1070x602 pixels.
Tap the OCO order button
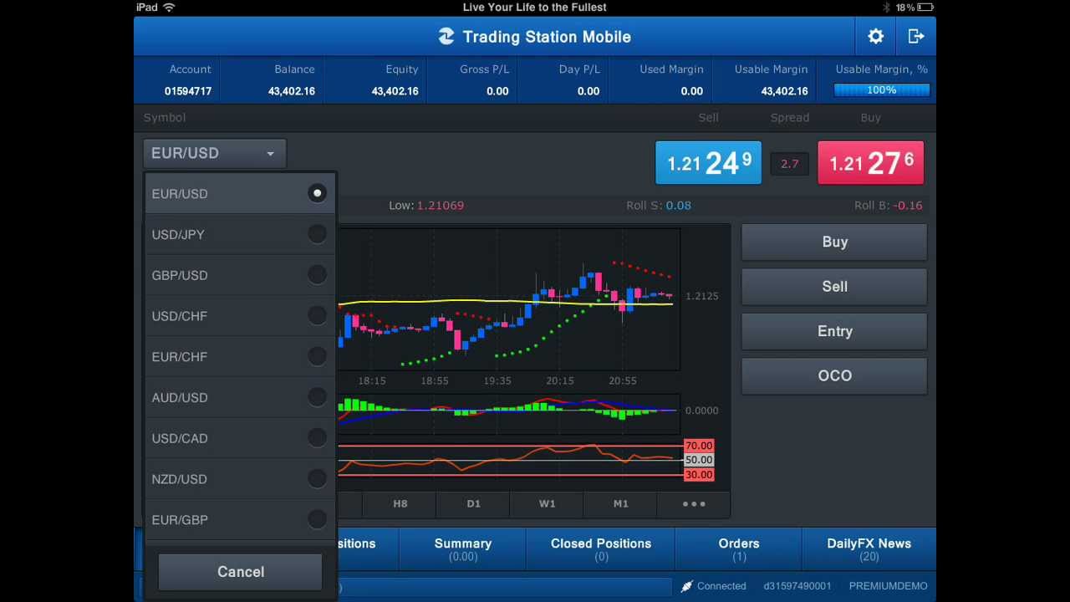834,375
